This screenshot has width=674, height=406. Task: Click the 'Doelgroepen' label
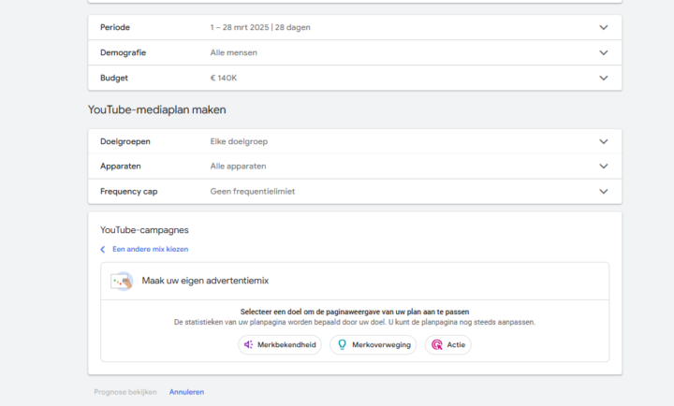coord(125,142)
